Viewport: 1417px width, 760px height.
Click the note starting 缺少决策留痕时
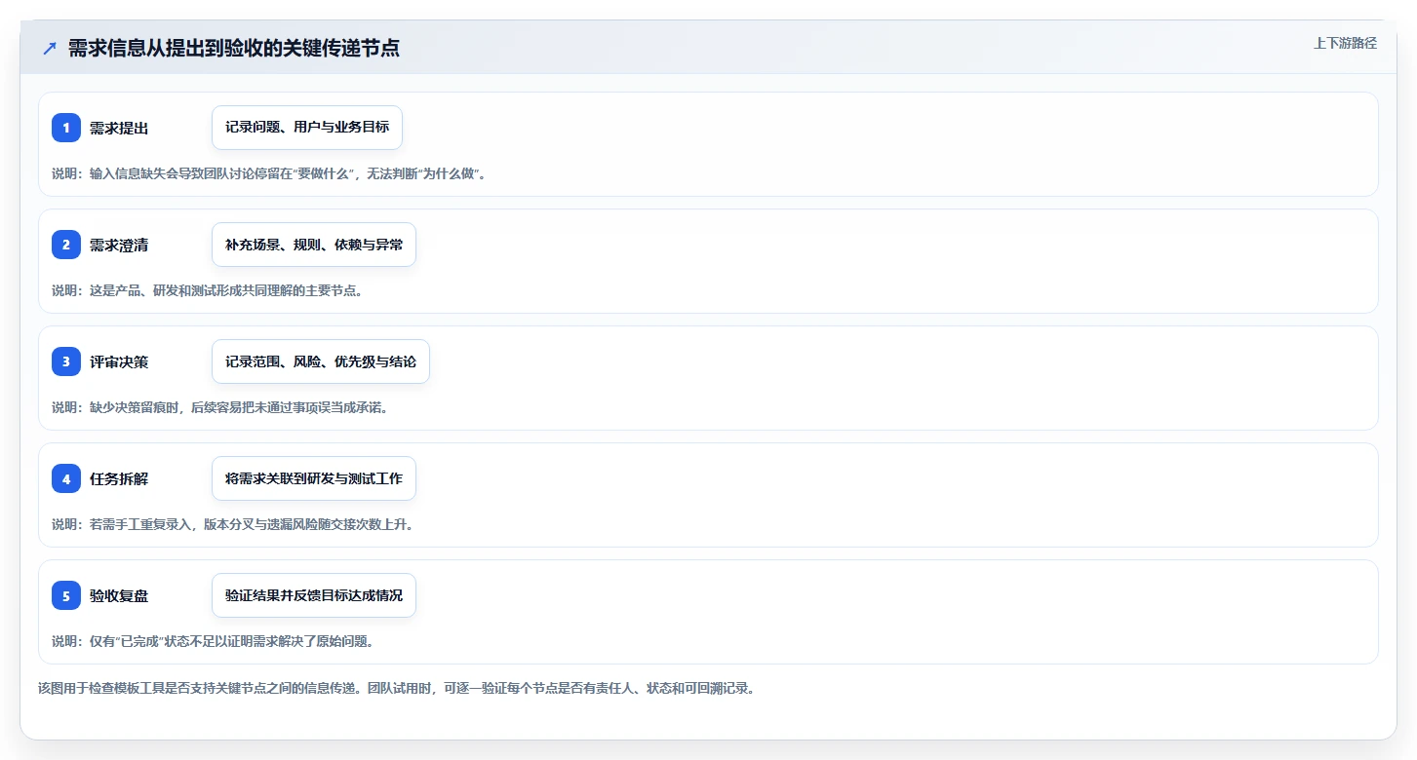[x=220, y=407]
